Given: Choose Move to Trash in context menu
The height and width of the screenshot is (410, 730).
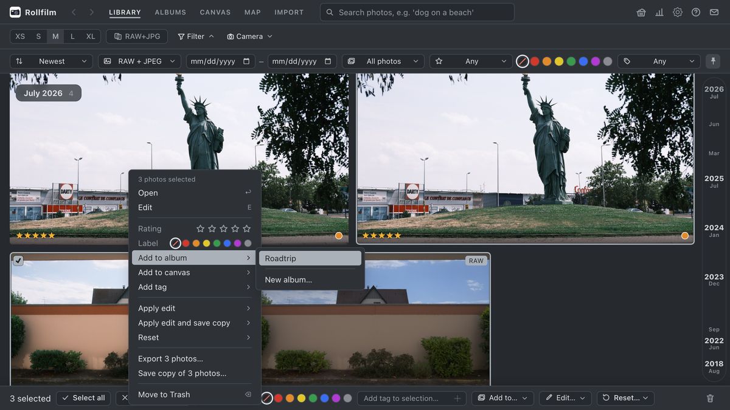Looking at the screenshot, I should pos(195,395).
